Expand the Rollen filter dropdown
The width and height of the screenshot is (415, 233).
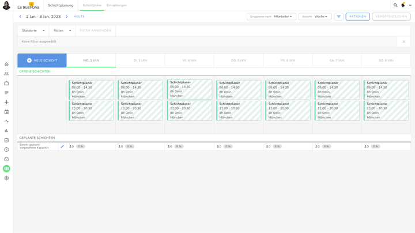pos(62,30)
